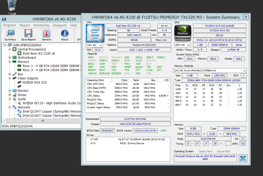Collapse the WIN-SPBFQ32GHHA root node

tap(5, 45)
